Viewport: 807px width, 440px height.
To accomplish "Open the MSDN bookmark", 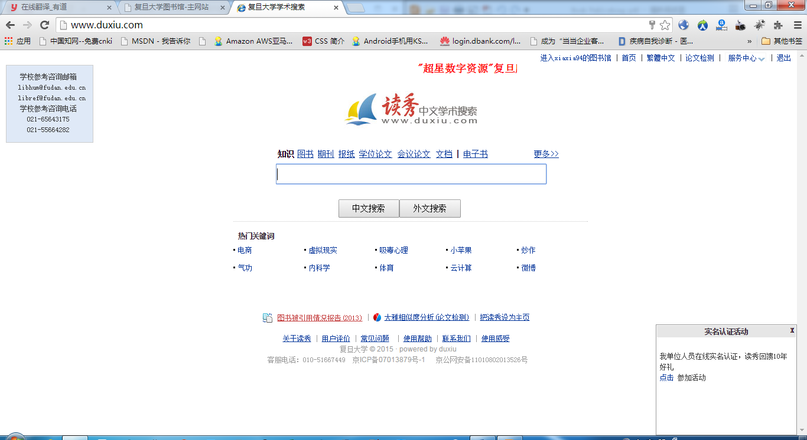I will (155, 41).
